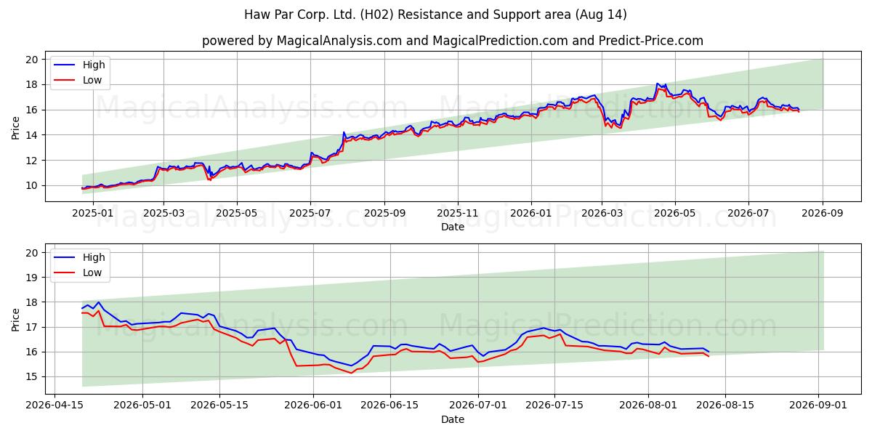Image resolution: width=872 pixels, height=436 pixels.
Task: Click the bottom chart 'Price' axis label
Action: point(16,319)
